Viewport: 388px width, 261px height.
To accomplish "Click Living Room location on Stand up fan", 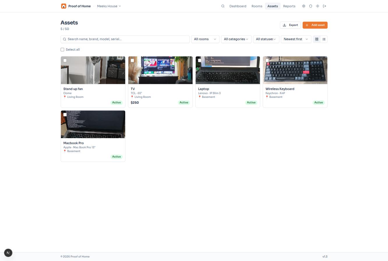I will pyautogui.click(x=73, y=97).
